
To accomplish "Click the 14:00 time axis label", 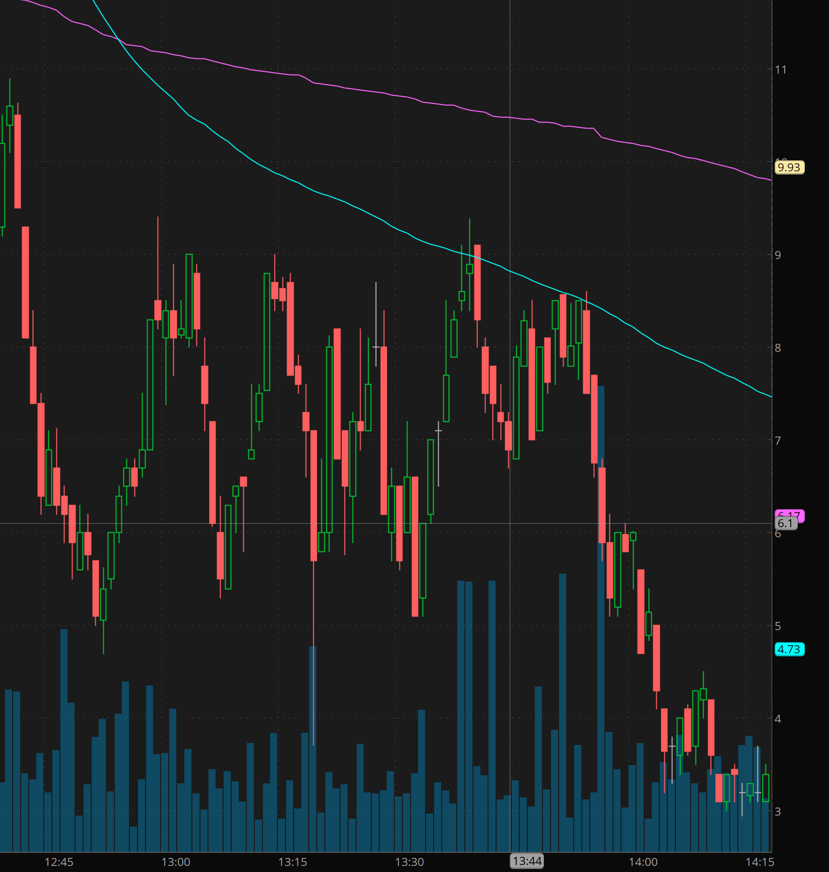I will [643, 862].
